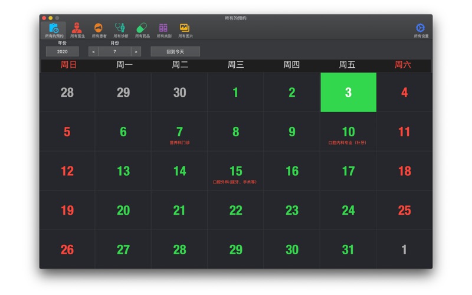The height and width of the screenshot is (295, 472).
Task: Go to next month with > arrow
Action: point(136,52)
